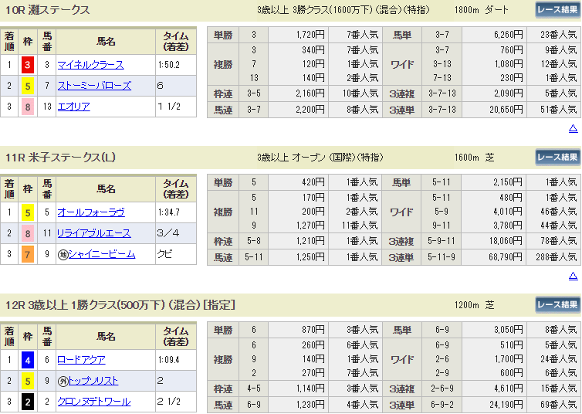Screen dimensions: 582x414
Task: Open horse page オールフォーラヴ
Action: point(91,212)
